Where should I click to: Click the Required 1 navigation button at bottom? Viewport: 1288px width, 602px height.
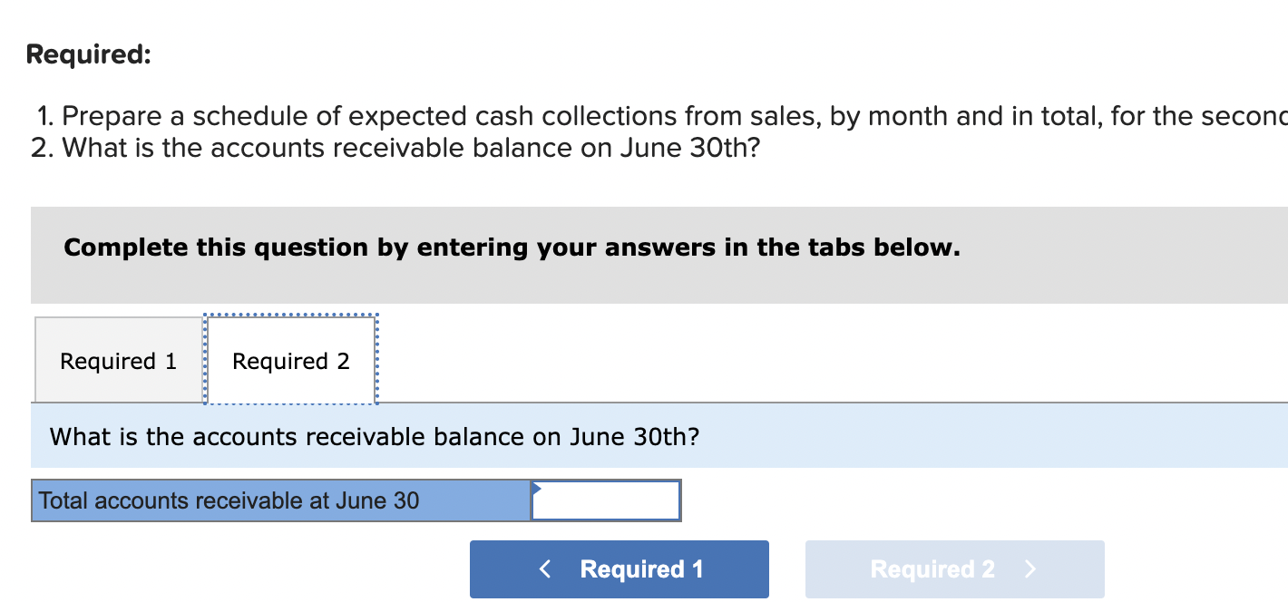[619, 568]
